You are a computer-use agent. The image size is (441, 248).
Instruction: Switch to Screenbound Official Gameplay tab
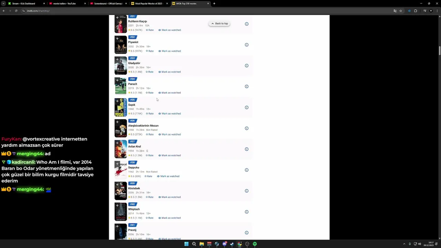pyautogui.click(x=109, y=3)
